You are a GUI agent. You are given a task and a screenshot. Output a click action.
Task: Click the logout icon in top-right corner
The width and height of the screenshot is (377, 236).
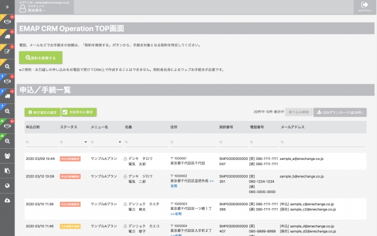[x=364, y=6]
